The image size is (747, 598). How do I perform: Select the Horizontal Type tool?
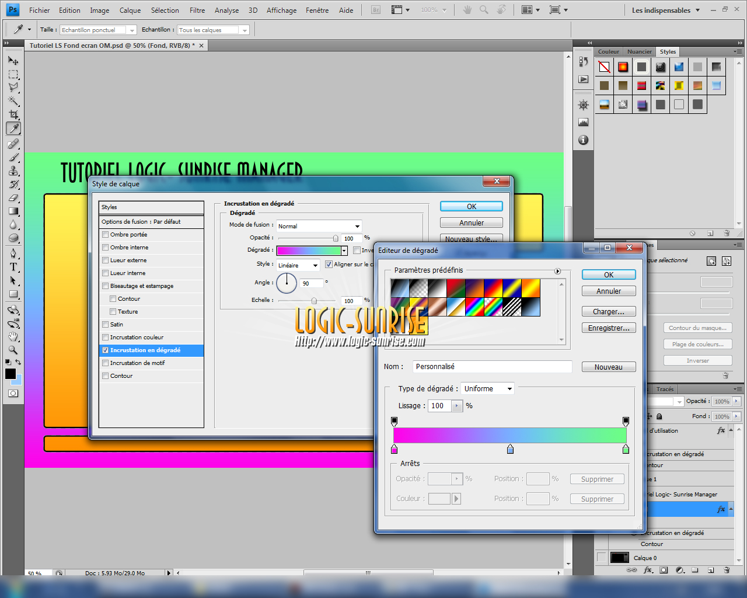13,267
